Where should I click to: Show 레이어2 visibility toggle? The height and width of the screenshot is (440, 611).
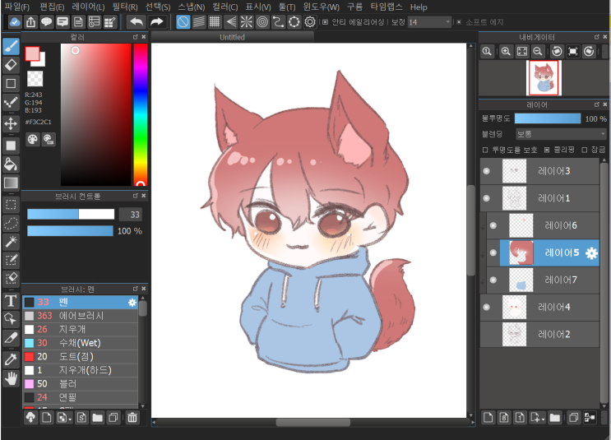[x=486, y=335]
